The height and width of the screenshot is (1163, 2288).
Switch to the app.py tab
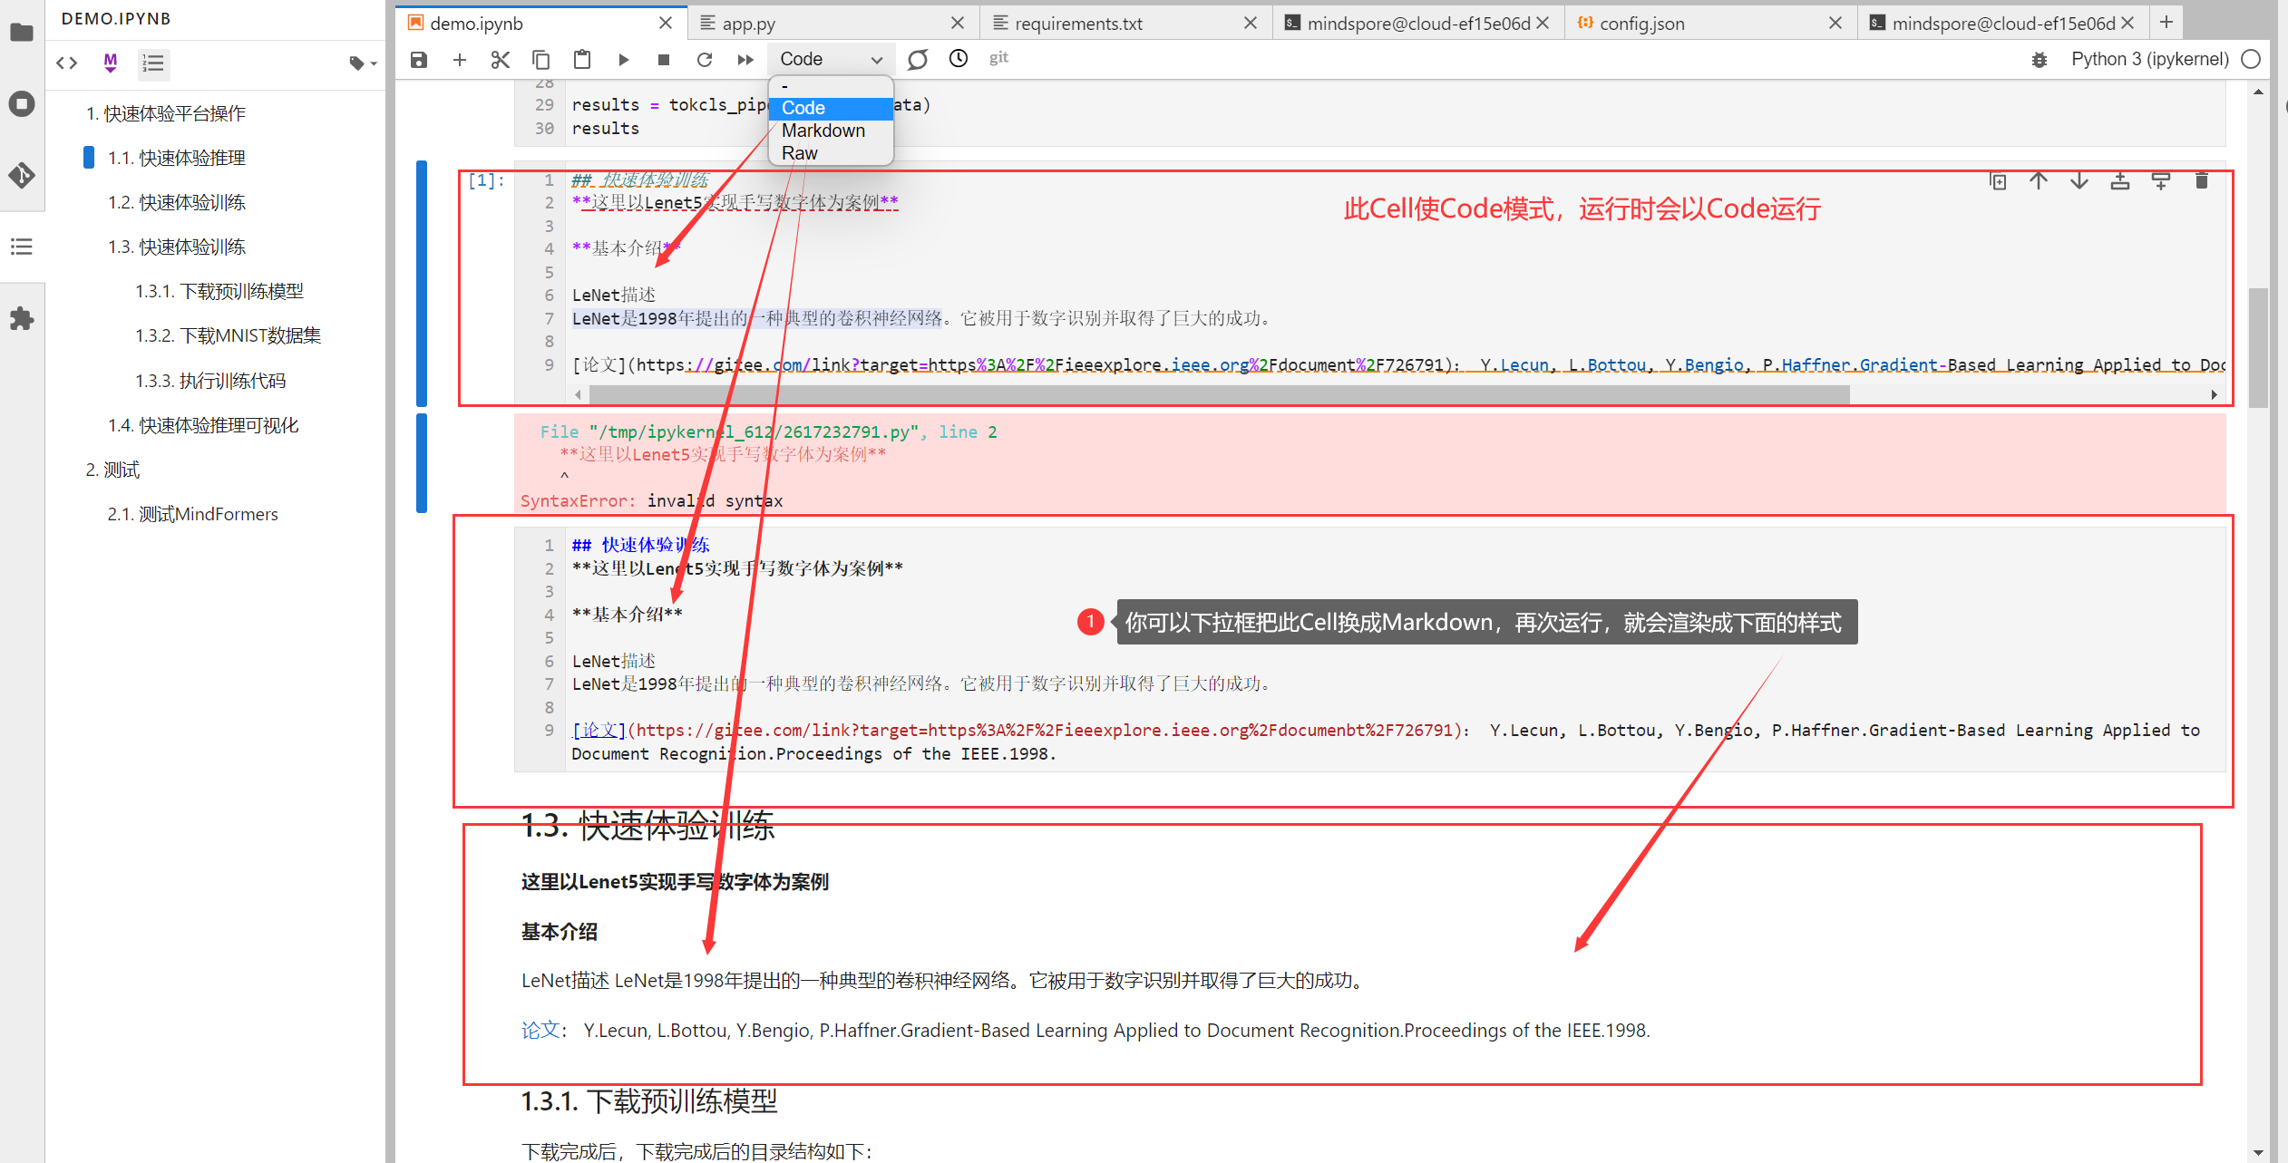click(748, 24)
